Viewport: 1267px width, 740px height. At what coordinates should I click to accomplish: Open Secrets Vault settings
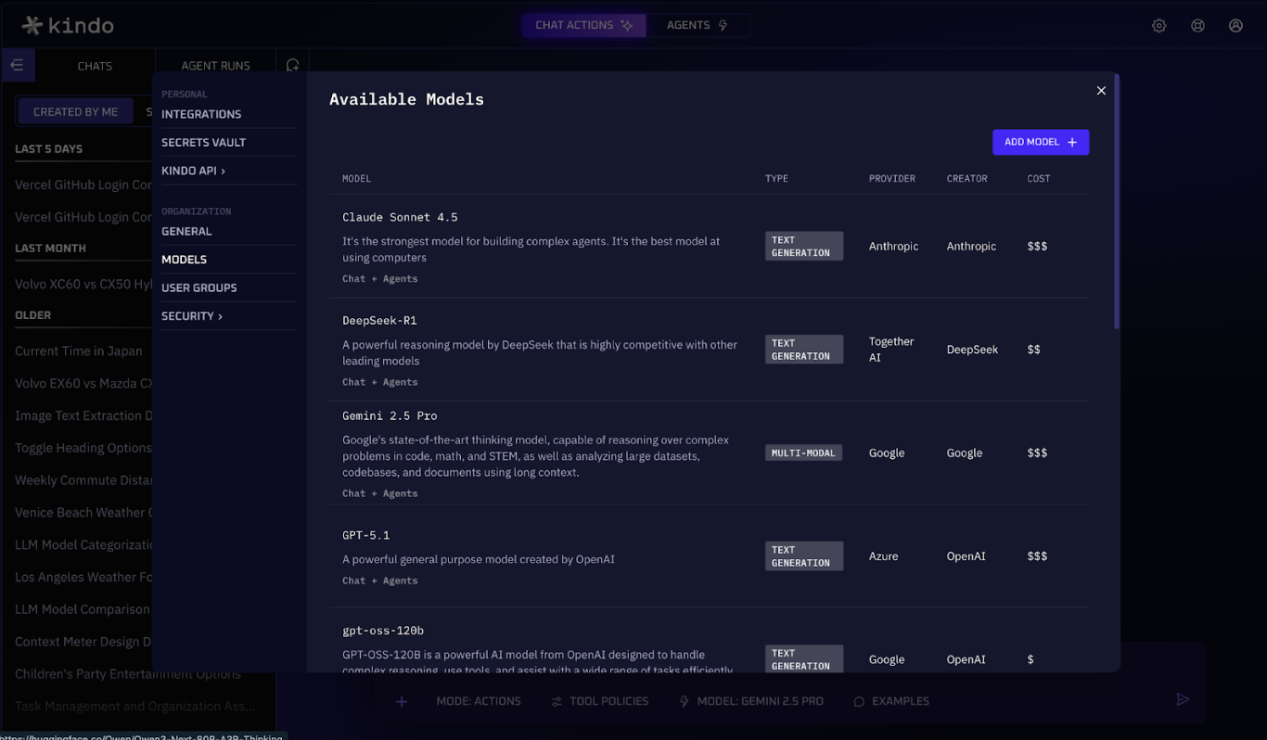pyautogui.click(x=203, y=143)
